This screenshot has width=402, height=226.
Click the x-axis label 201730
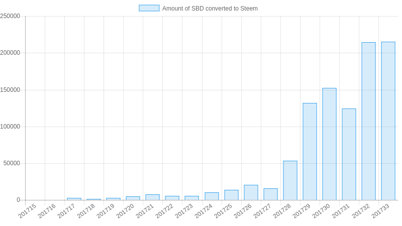pyautogui.click(x=322, y=211)
